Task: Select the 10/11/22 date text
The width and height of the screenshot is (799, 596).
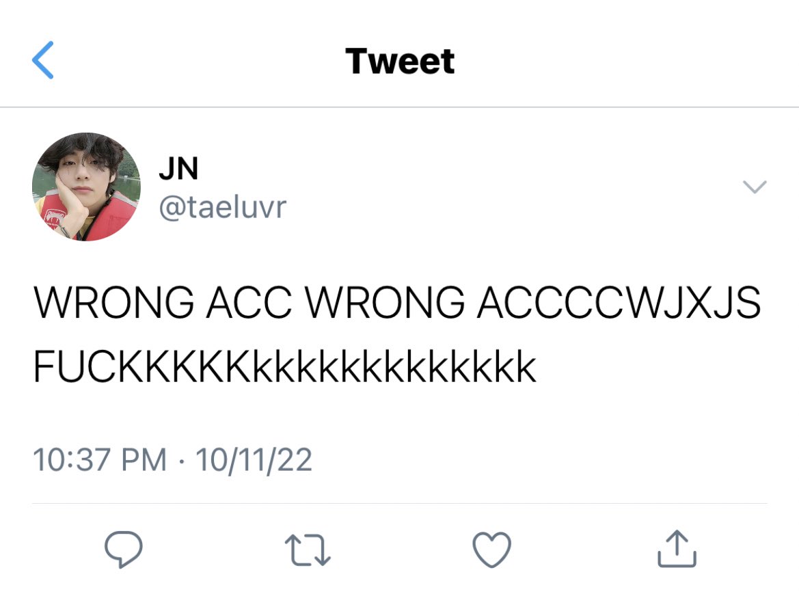Action: pyautogui.click(x=254, y=460)
